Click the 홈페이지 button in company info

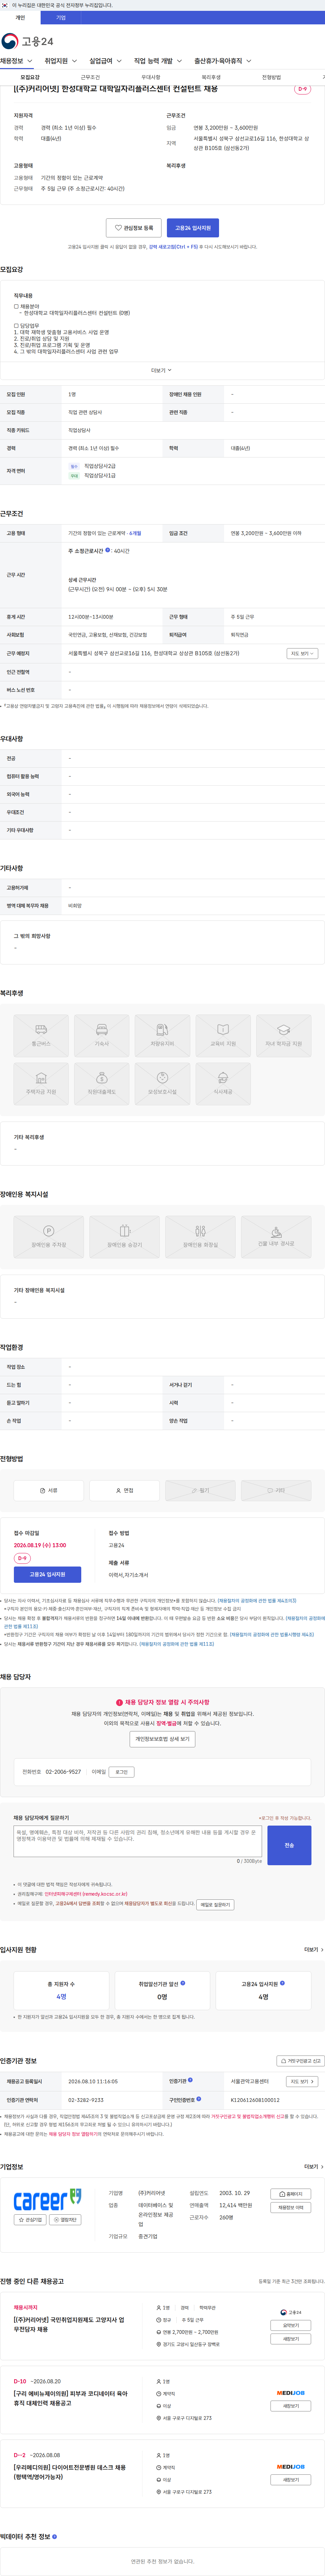[291, 2194]
